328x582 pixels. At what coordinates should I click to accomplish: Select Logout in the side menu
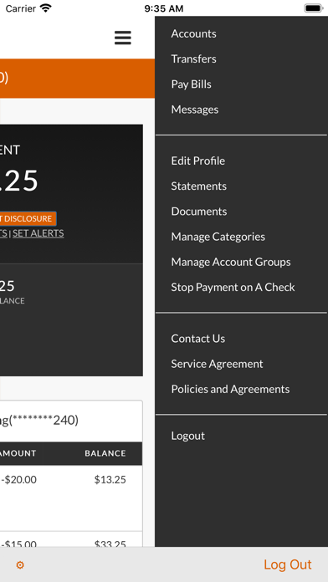(188, 436)
